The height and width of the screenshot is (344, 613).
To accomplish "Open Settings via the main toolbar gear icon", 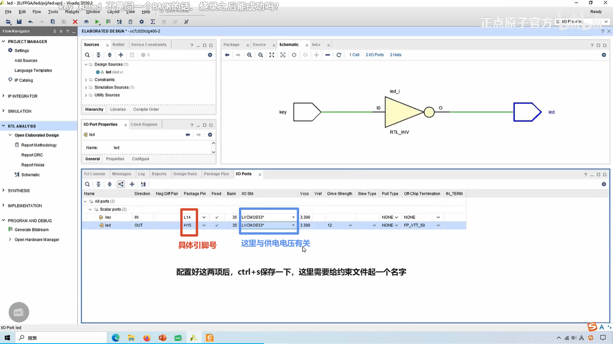I will [x=141, y=22].
